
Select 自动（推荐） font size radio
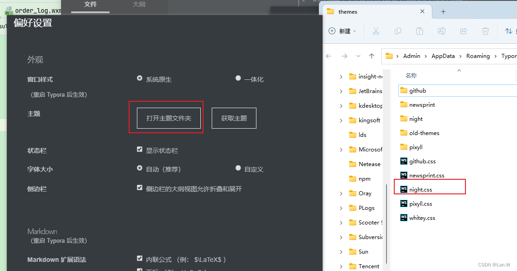point(140,168)
